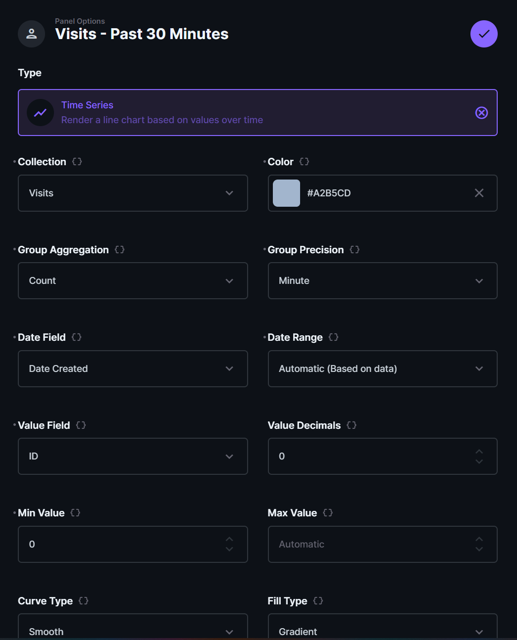
Task: Increase Value Decimals with up stepper arrow
Action: tap(479, 451)
